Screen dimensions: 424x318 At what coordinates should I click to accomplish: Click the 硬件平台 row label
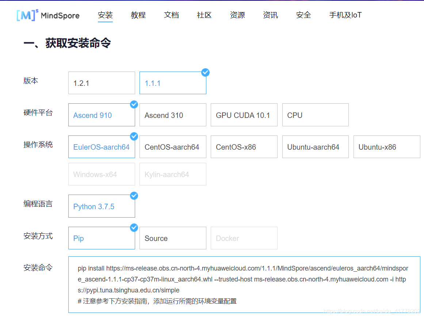coord(38,112)
